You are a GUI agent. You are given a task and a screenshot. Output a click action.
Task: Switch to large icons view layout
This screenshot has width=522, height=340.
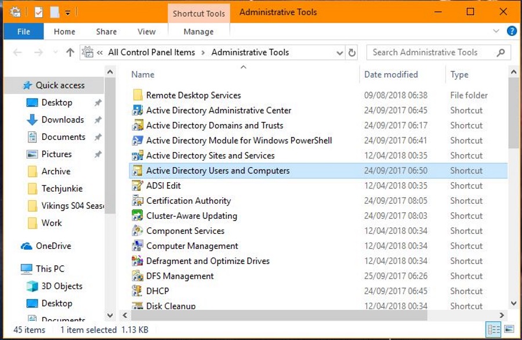point(509,330)
